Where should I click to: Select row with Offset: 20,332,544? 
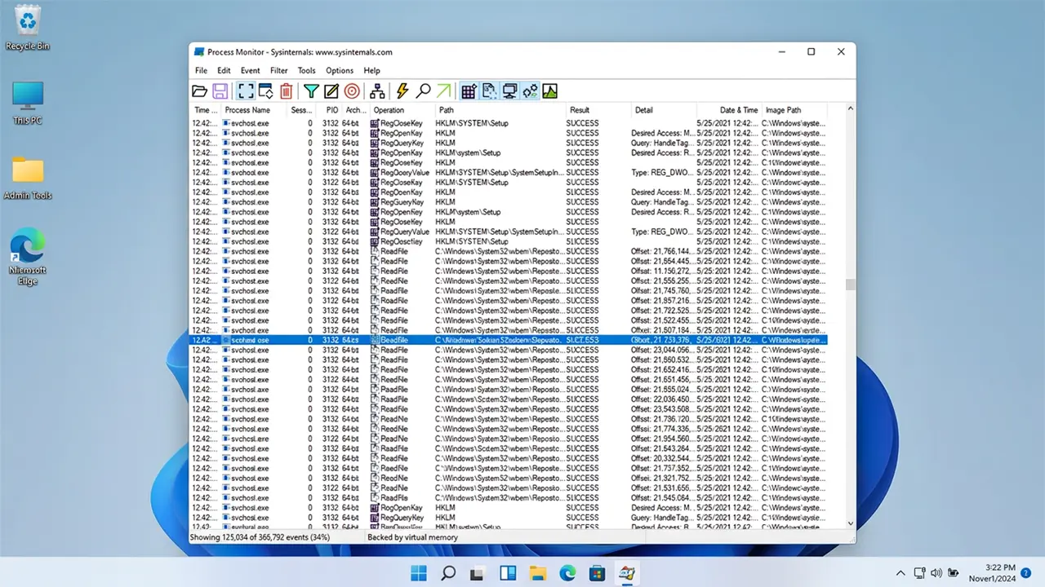pyautogui.click(x=509, y=458)
